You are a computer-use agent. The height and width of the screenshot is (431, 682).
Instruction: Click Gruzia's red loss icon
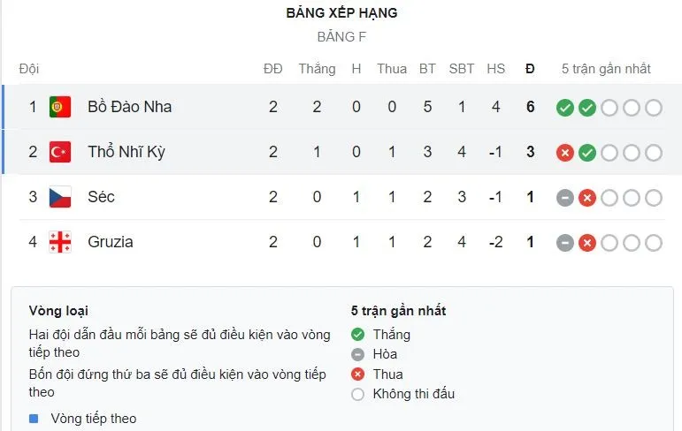point(587,243)
